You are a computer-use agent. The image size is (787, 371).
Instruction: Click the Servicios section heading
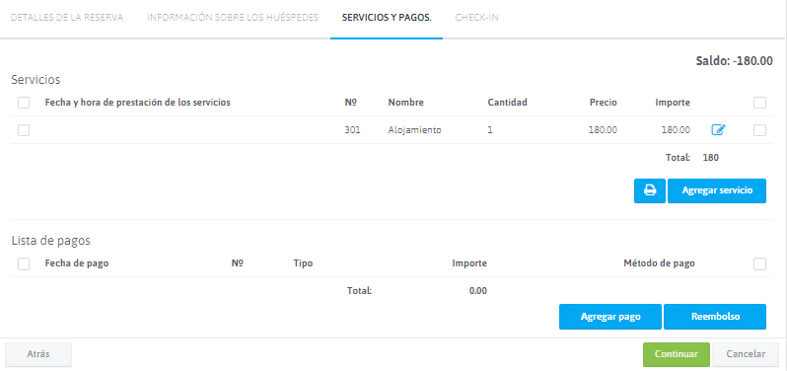(36, 80)
